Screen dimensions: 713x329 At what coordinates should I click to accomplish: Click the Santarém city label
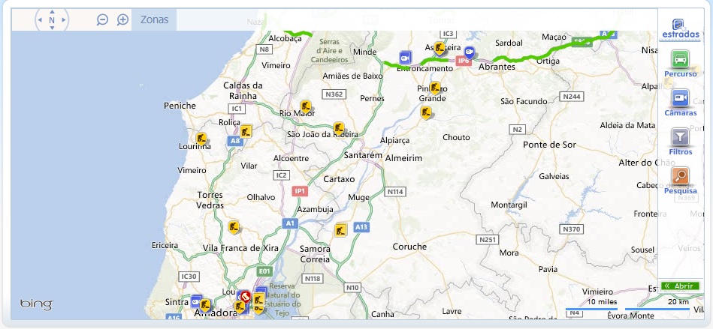[x=362, y=155]
